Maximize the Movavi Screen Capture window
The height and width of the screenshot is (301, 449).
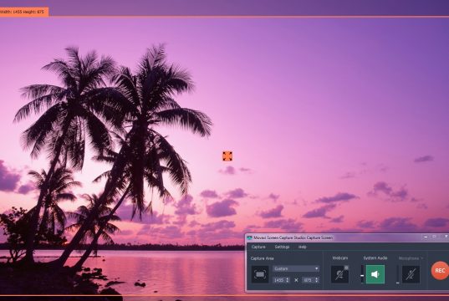434,237
